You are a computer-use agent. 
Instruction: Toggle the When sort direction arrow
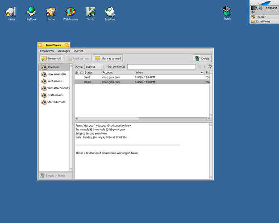202,72
